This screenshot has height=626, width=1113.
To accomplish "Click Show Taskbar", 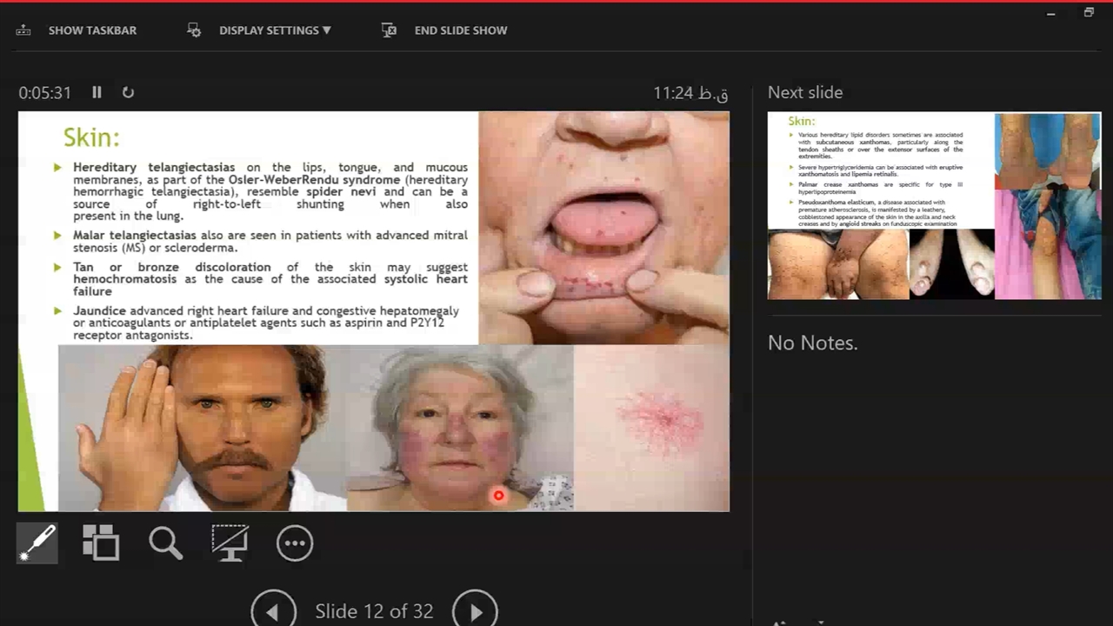I will [77, 30].
